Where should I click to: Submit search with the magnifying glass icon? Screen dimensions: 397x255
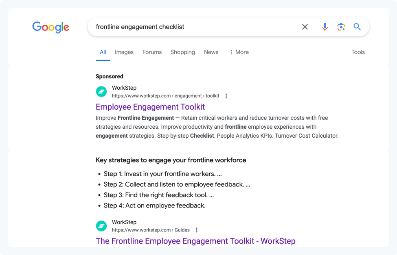coord(357,26)
